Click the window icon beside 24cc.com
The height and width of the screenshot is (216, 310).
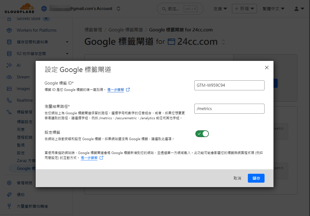click(171, 42)
